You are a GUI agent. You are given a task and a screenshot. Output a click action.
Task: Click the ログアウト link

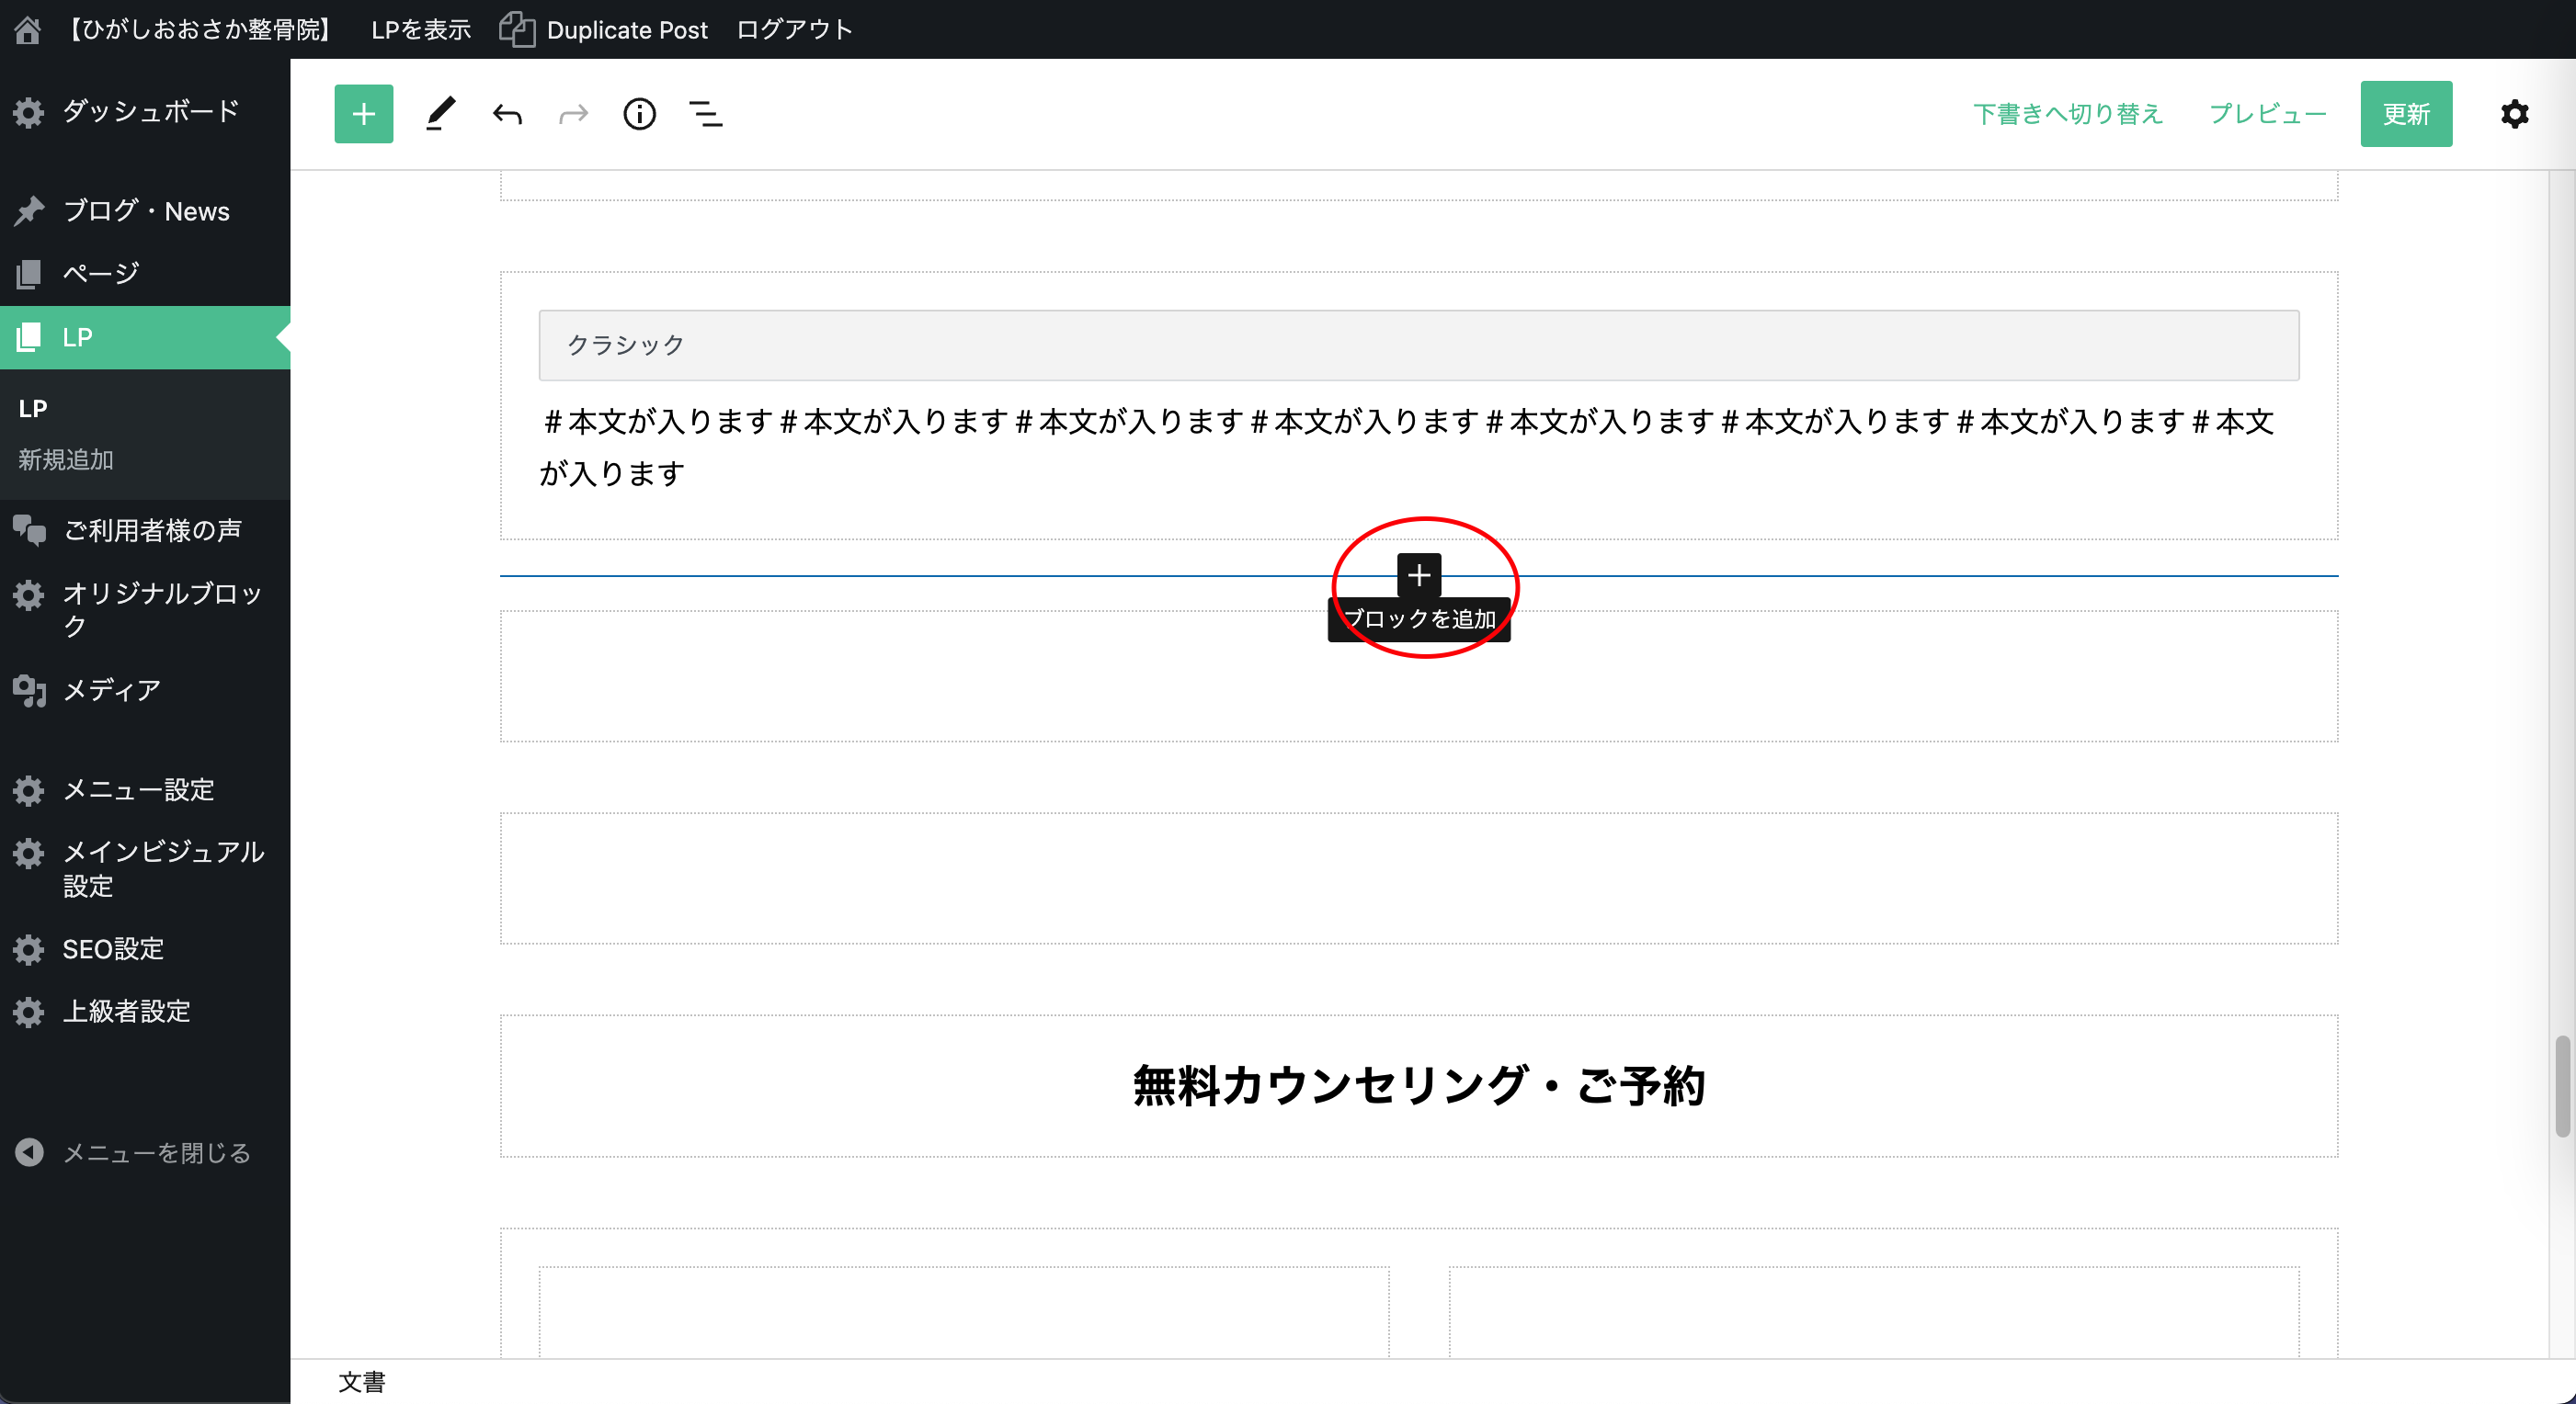point(794,30)
